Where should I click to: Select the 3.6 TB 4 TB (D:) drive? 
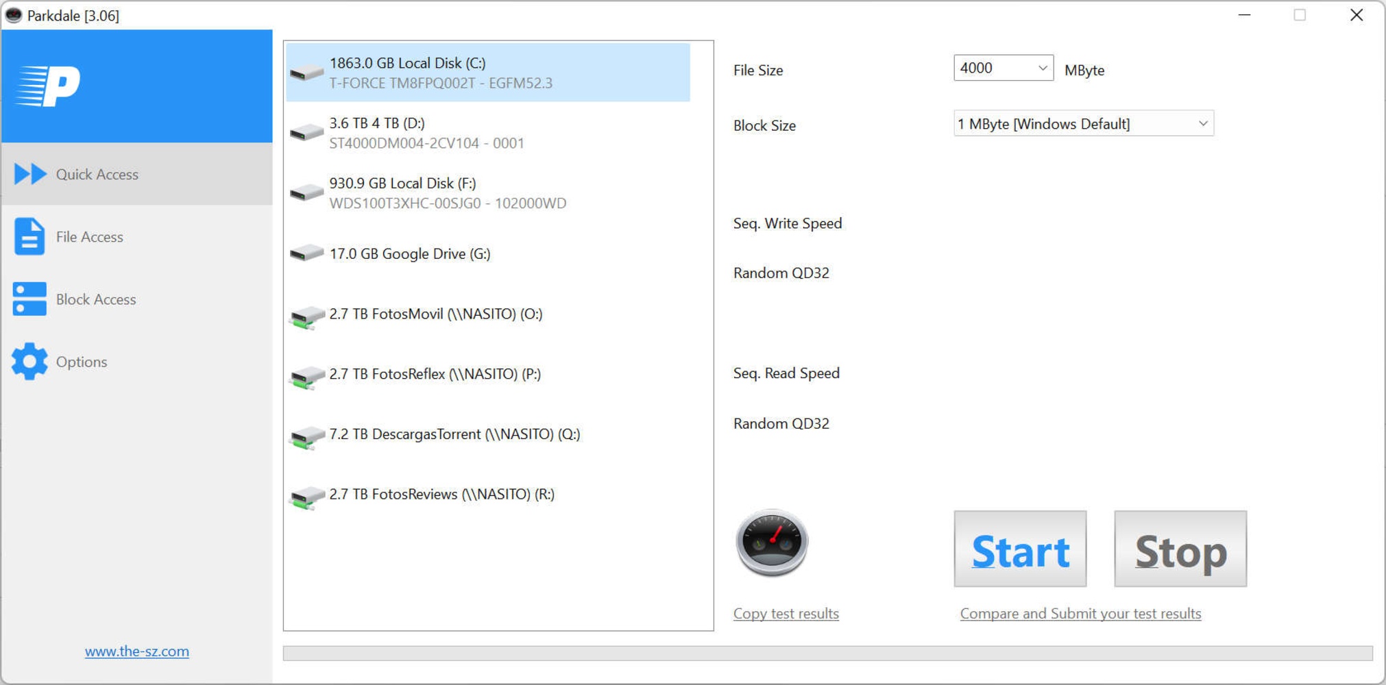[x=488, y=133]
